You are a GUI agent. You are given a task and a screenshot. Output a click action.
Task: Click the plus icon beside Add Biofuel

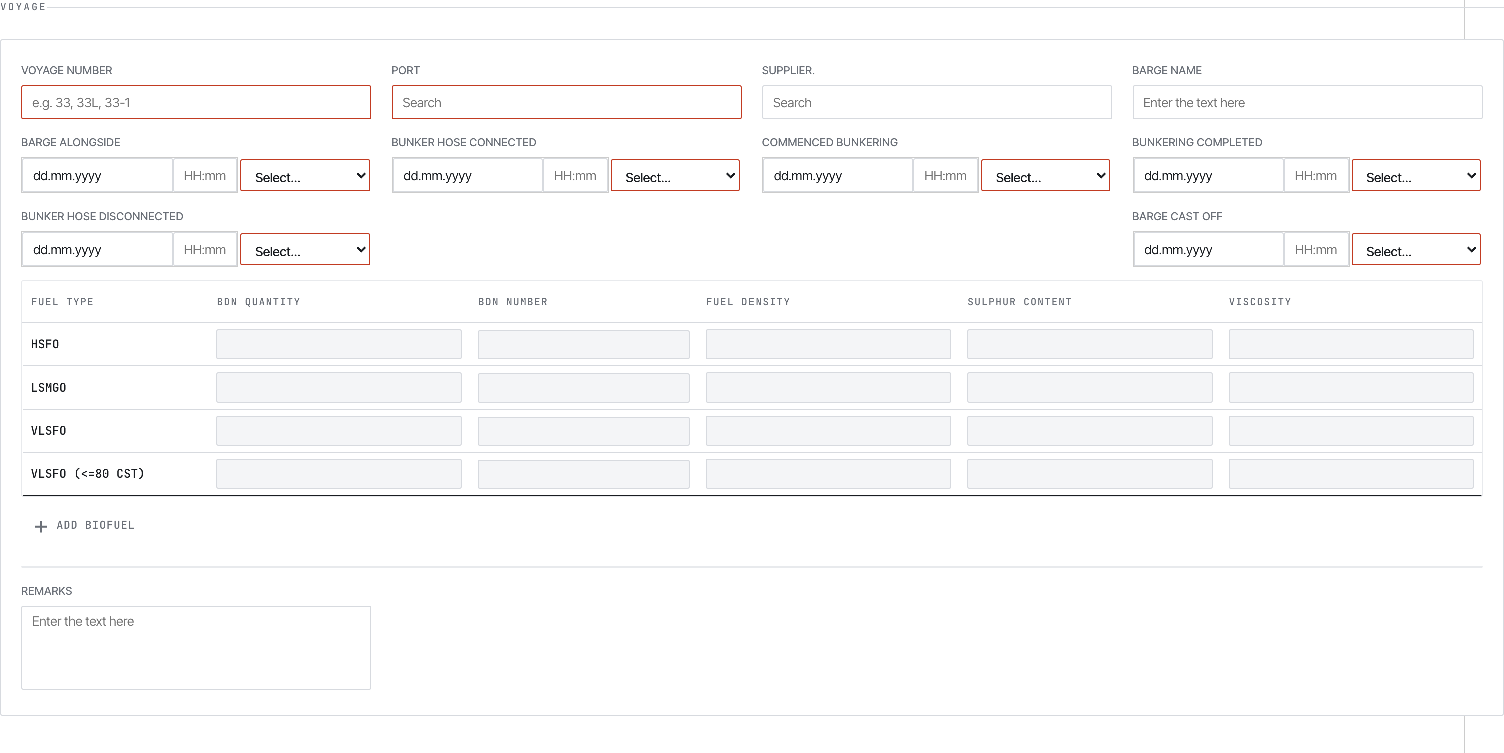pos(40,526)
